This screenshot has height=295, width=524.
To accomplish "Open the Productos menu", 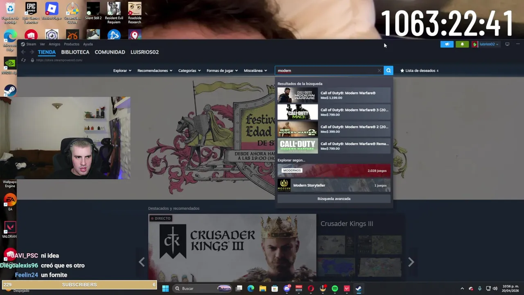I will 72,44.
